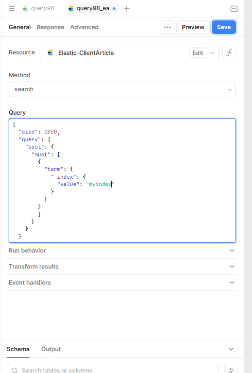252x373 pixels.
Task: Click the schema search magnifier icon
Action: [15, 370]
